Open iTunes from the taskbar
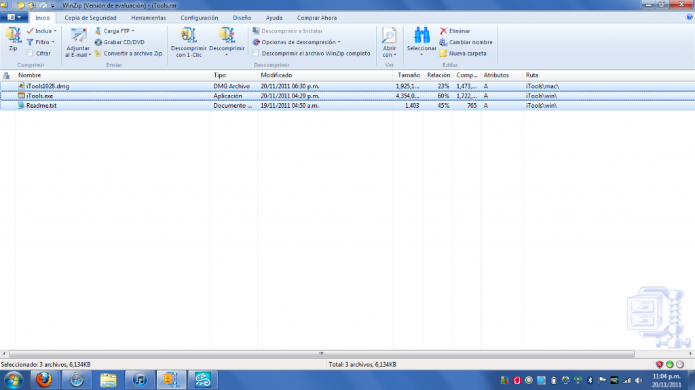 pyautogui.click(x=139, y=380)
